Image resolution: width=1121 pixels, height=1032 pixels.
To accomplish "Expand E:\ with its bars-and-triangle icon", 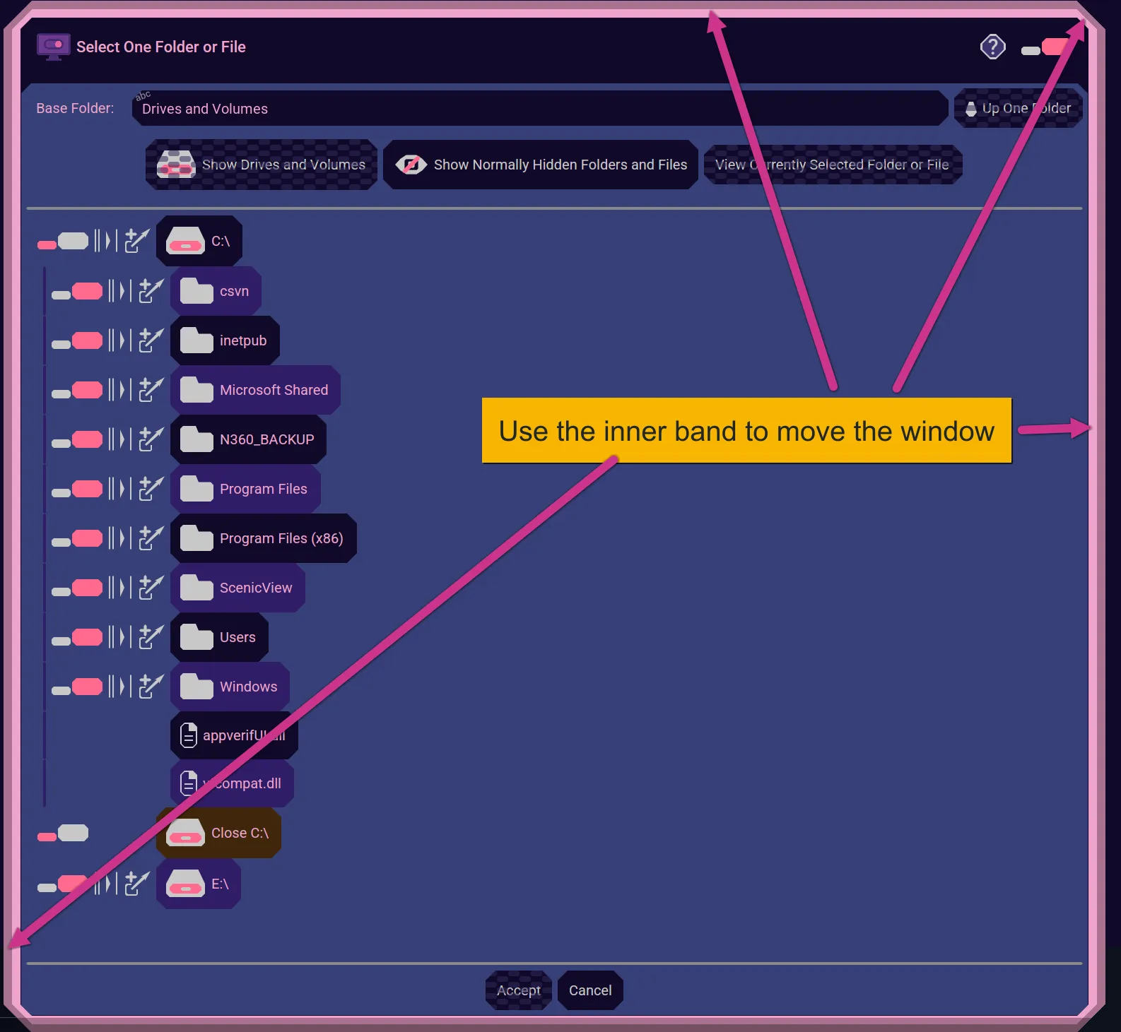I will coord(106,884).
